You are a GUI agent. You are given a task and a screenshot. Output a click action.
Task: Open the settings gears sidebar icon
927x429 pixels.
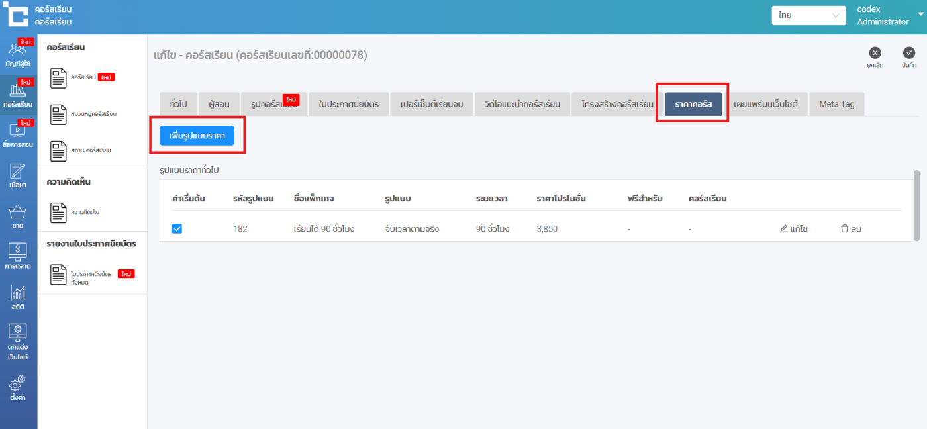pos(18,388)
